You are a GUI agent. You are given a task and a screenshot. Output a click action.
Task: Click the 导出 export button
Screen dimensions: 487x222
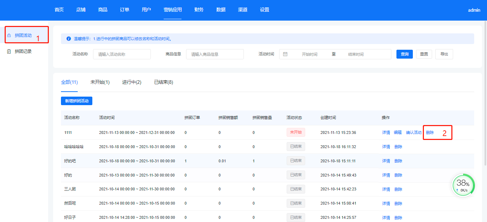(x=444, y=54)
